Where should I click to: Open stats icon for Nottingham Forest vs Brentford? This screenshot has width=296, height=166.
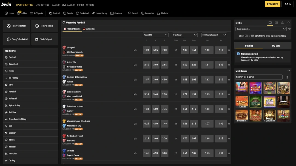click(x=135, y=138)
